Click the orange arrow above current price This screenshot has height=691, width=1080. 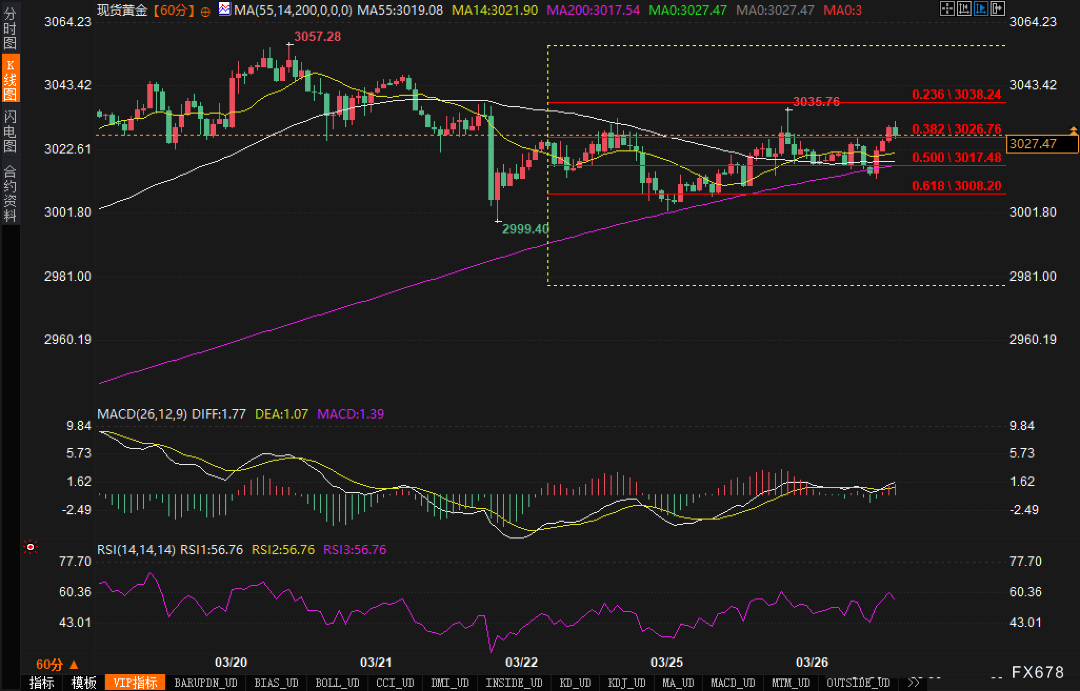pyautogui.click(x=1073, y=129)
